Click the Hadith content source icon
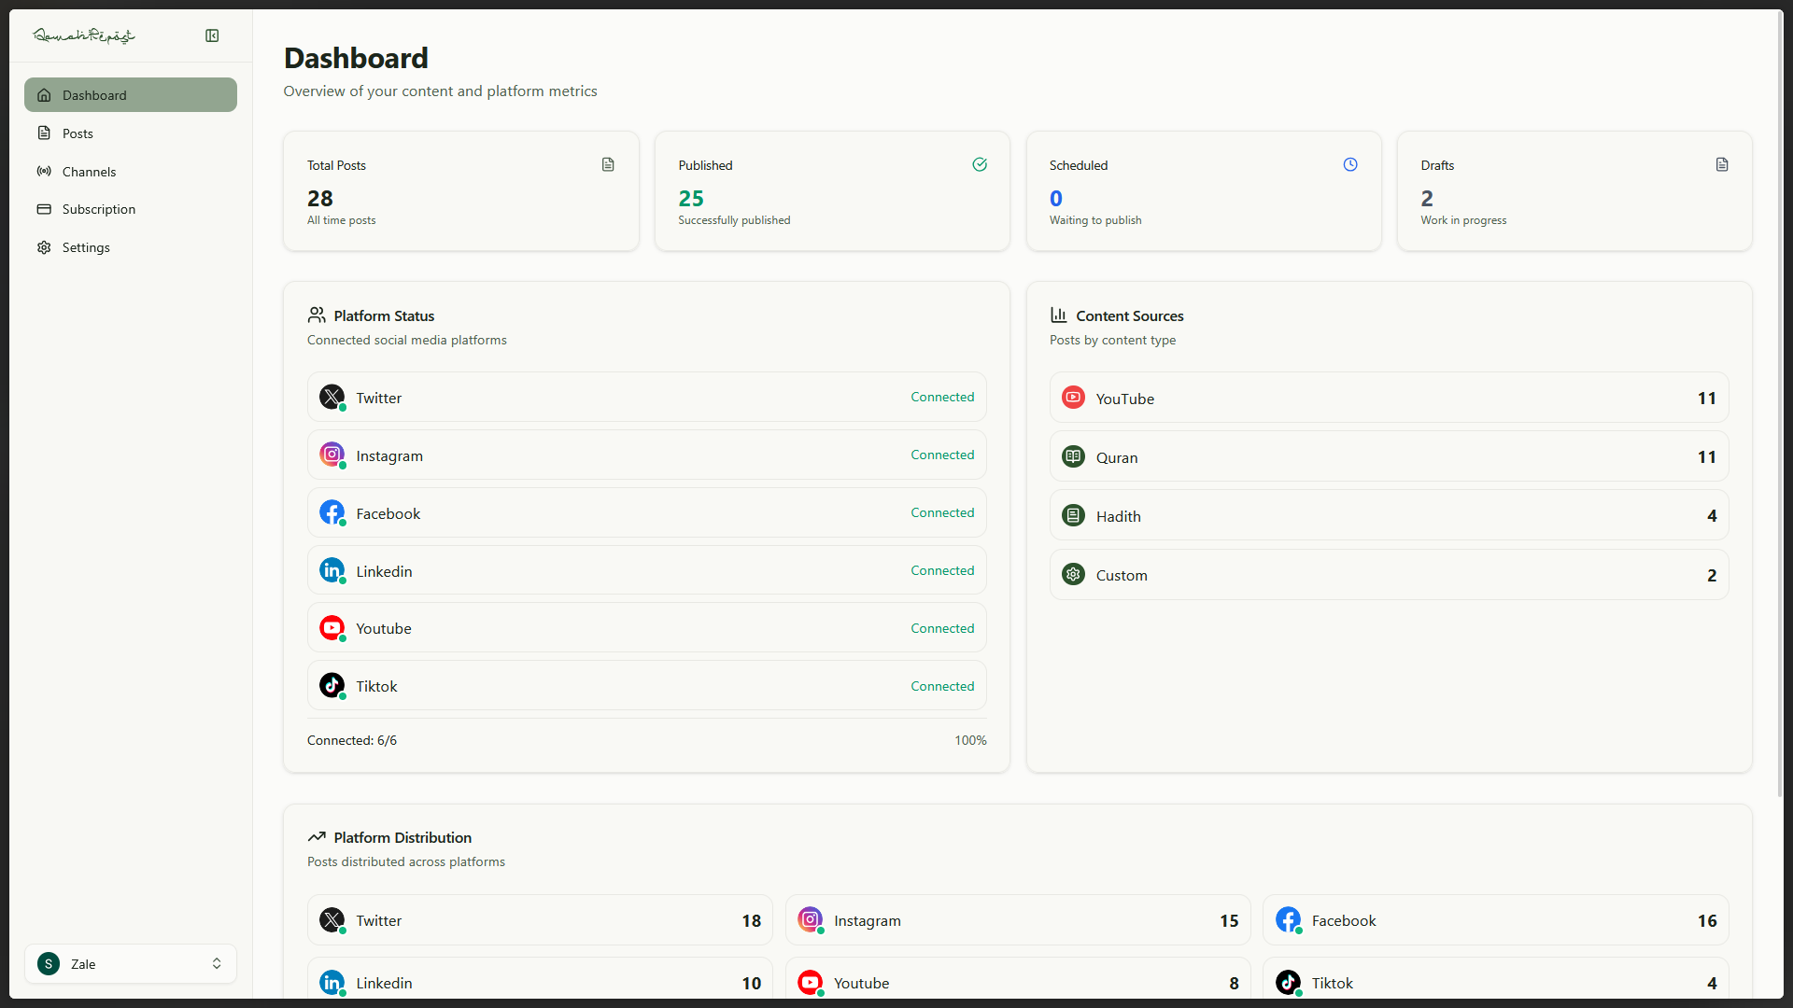The image size is (1793, 1008). [1073, 515]
